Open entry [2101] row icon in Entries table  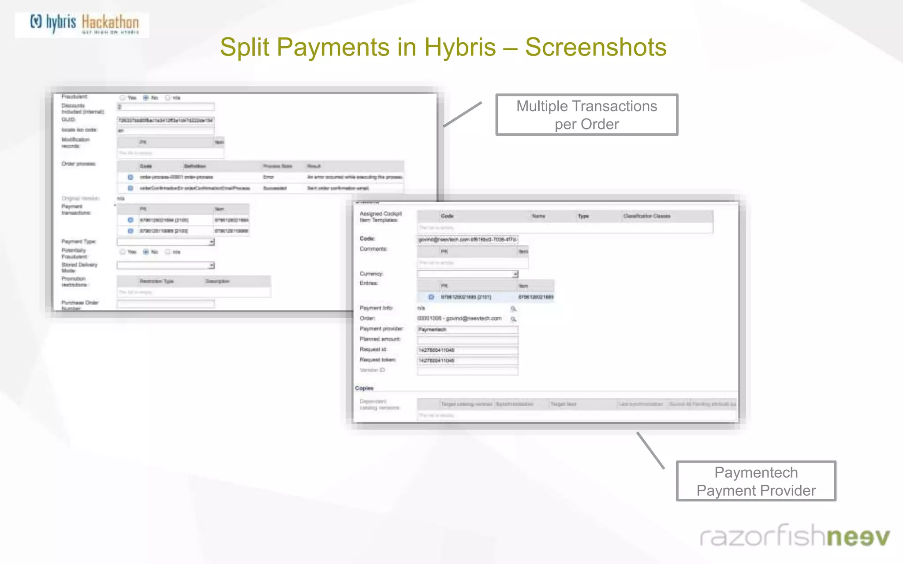(431, 297)
